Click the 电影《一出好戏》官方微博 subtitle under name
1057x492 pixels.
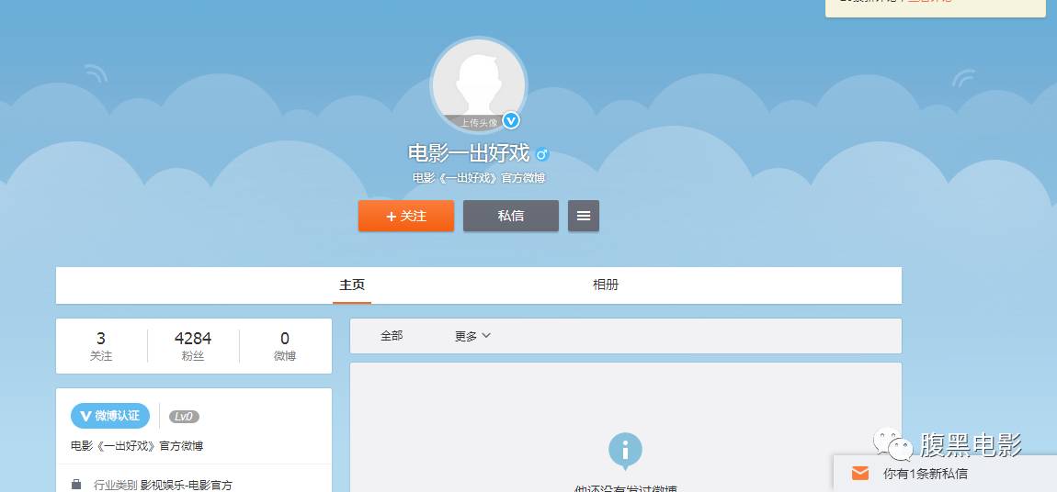tap(479, 178)
